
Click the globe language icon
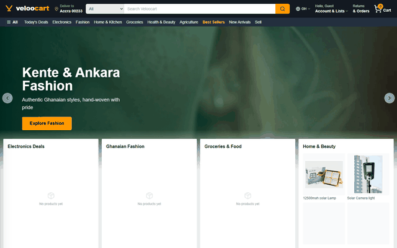(x=298, y=9)
